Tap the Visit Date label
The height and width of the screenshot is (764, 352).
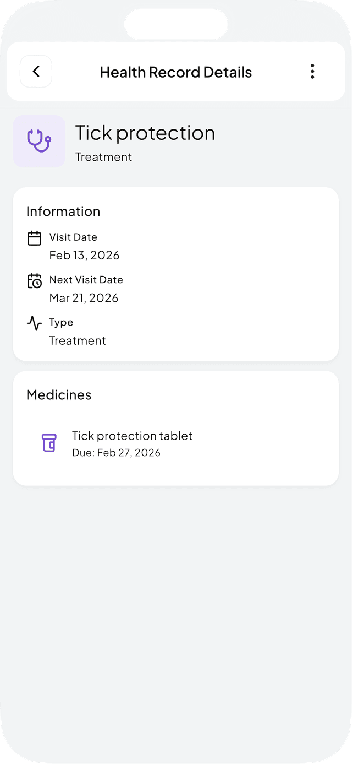tap(73, 237)
